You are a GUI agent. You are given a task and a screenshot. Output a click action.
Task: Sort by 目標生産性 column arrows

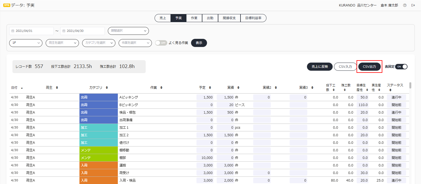point(367,90)
